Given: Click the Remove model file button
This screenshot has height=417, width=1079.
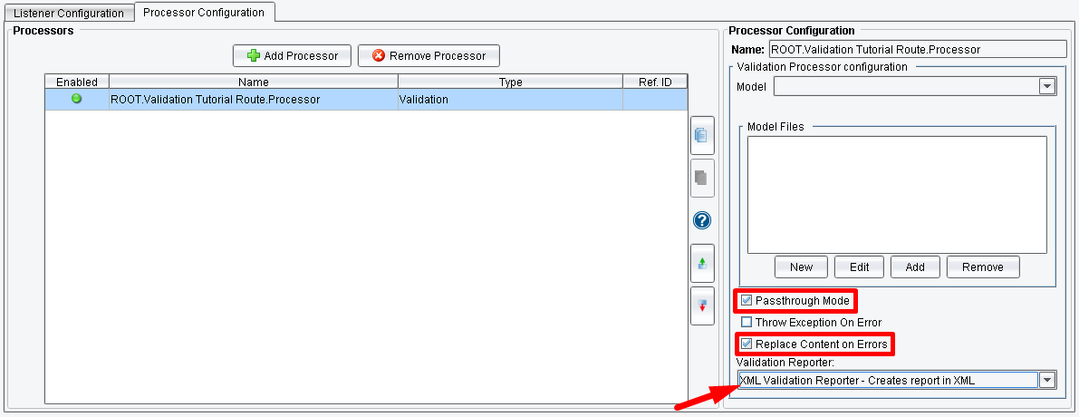Looking at the screenshot, I should tap(982, 267).
